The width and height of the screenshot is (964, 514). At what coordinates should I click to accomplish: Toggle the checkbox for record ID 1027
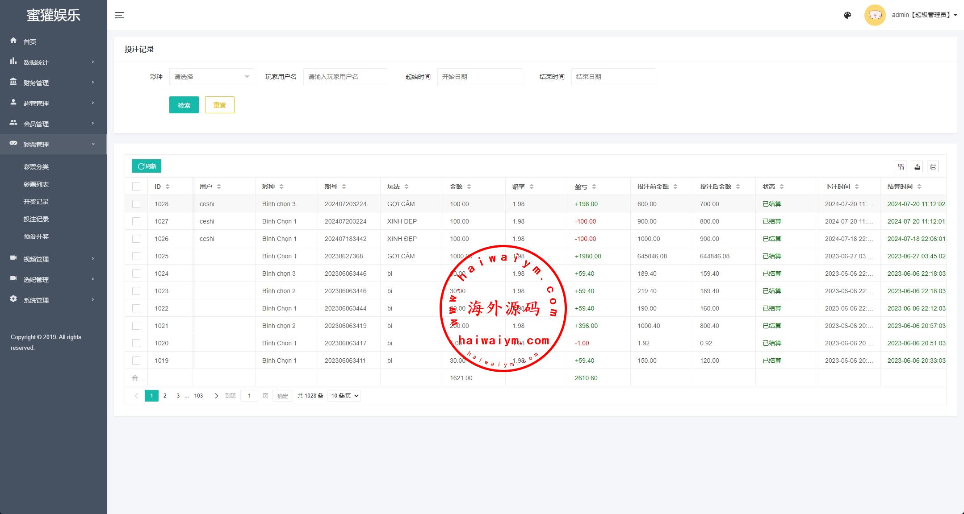coord(136,221)
